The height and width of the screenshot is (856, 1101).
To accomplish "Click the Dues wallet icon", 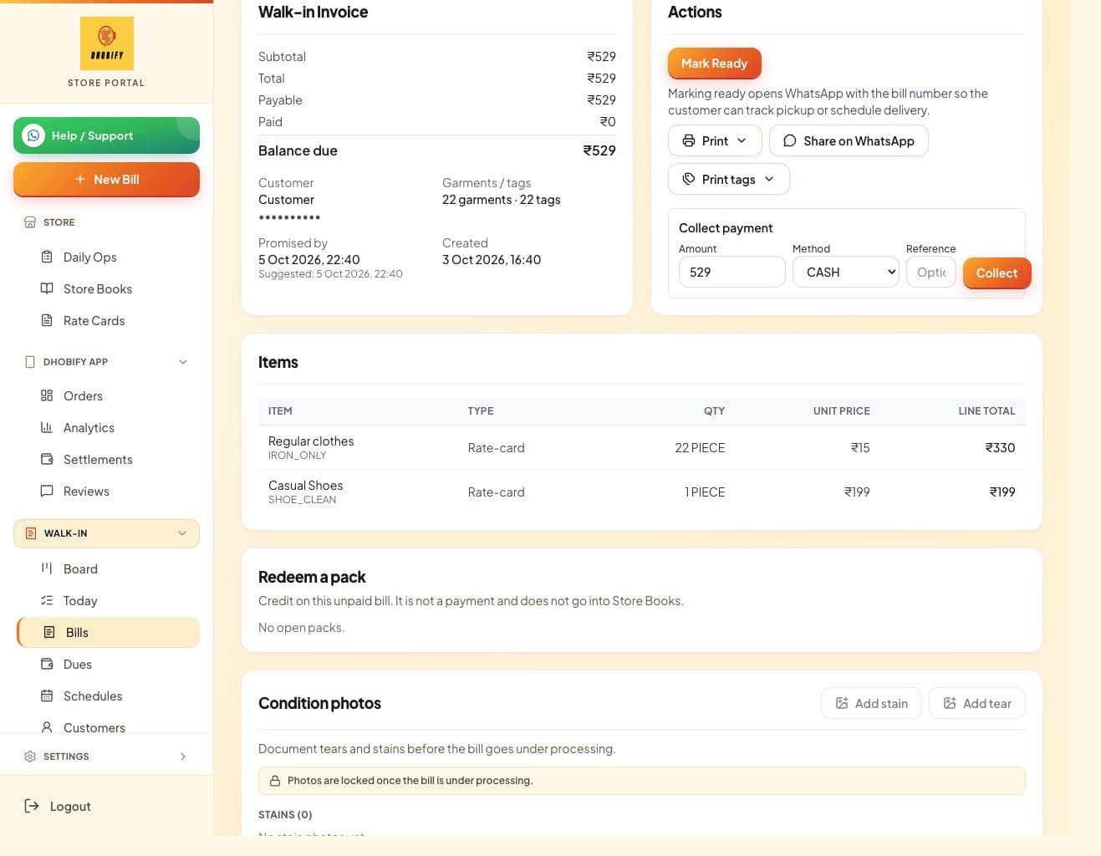I will 47,664.
